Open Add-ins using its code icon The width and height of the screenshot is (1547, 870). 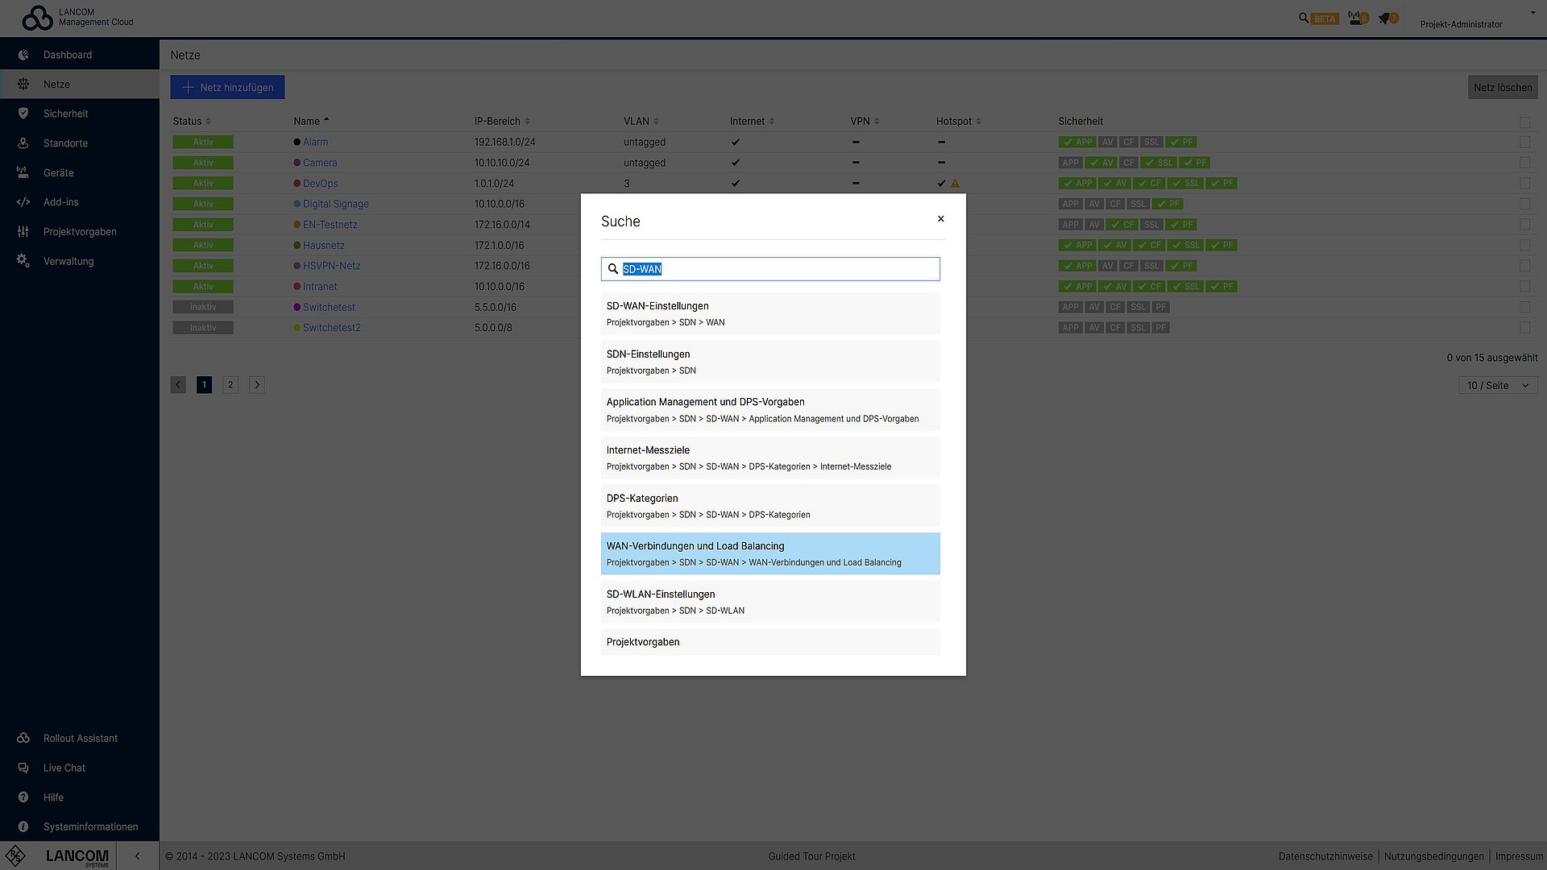(x=23, y=202)
